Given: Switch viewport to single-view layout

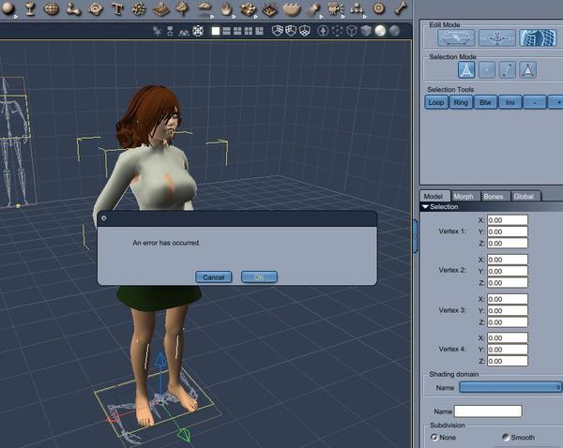Looking at the screenshot, I should point(216,31).
